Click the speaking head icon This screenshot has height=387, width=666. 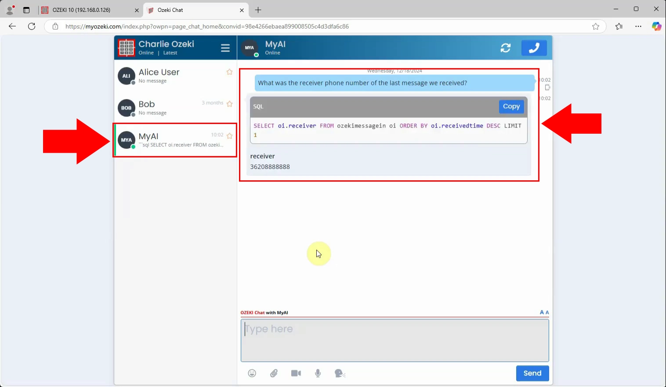(x=340, y=373)
